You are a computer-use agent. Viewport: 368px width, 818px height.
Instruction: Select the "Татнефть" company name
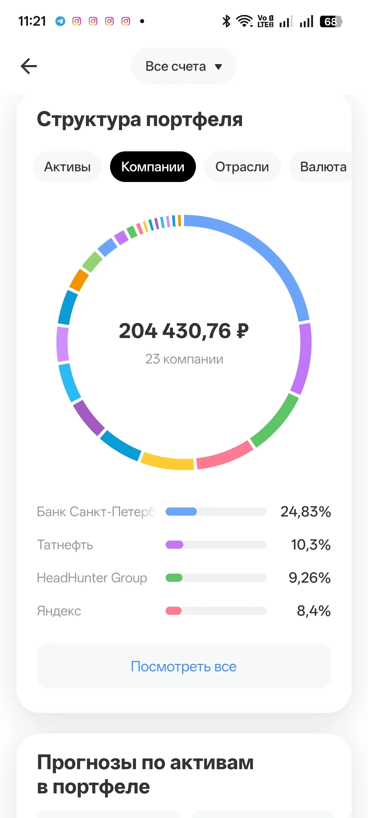point(65,545)
